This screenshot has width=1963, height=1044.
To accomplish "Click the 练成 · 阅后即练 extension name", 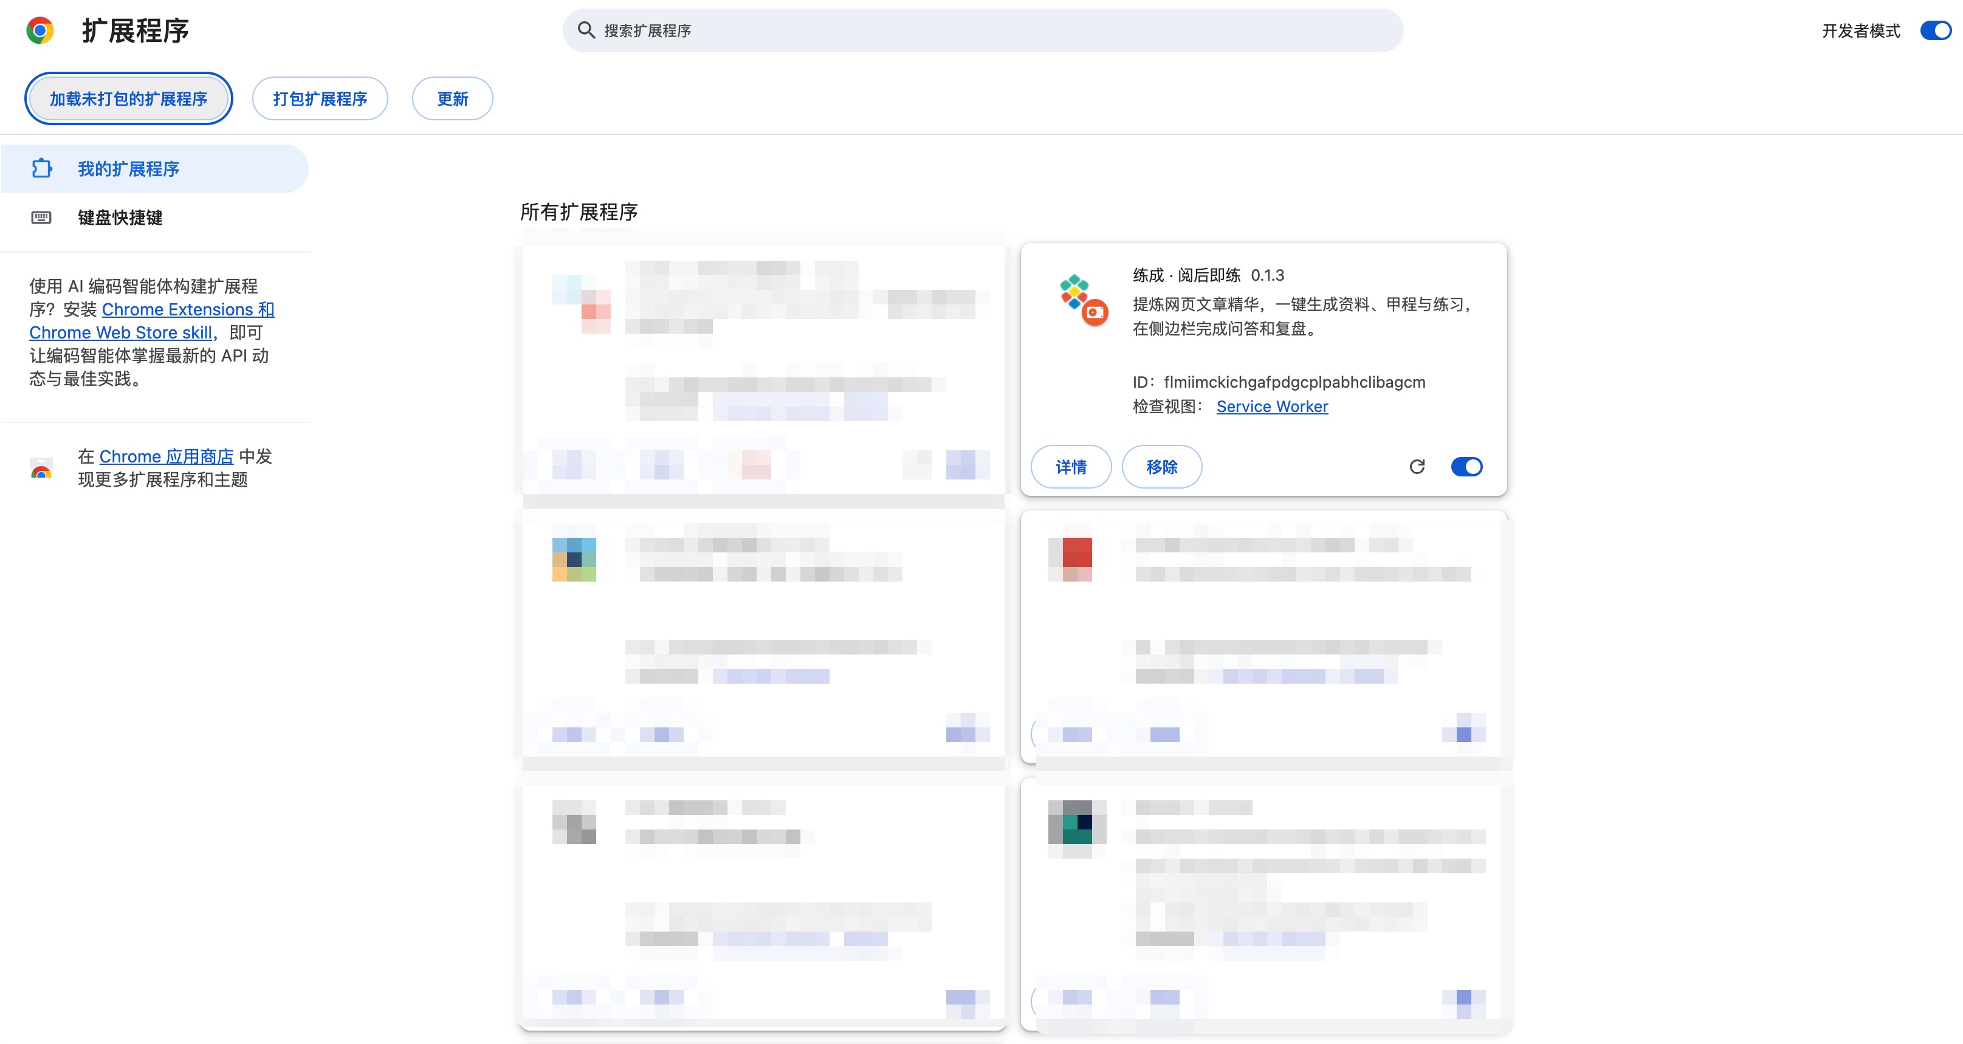I will click(x=1186, y=275).
